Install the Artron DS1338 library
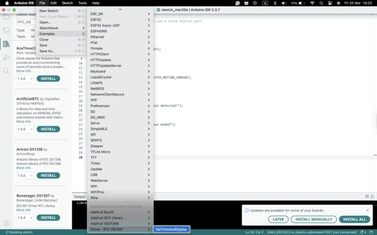Screen dimensions: 377x235 point(48,176)
